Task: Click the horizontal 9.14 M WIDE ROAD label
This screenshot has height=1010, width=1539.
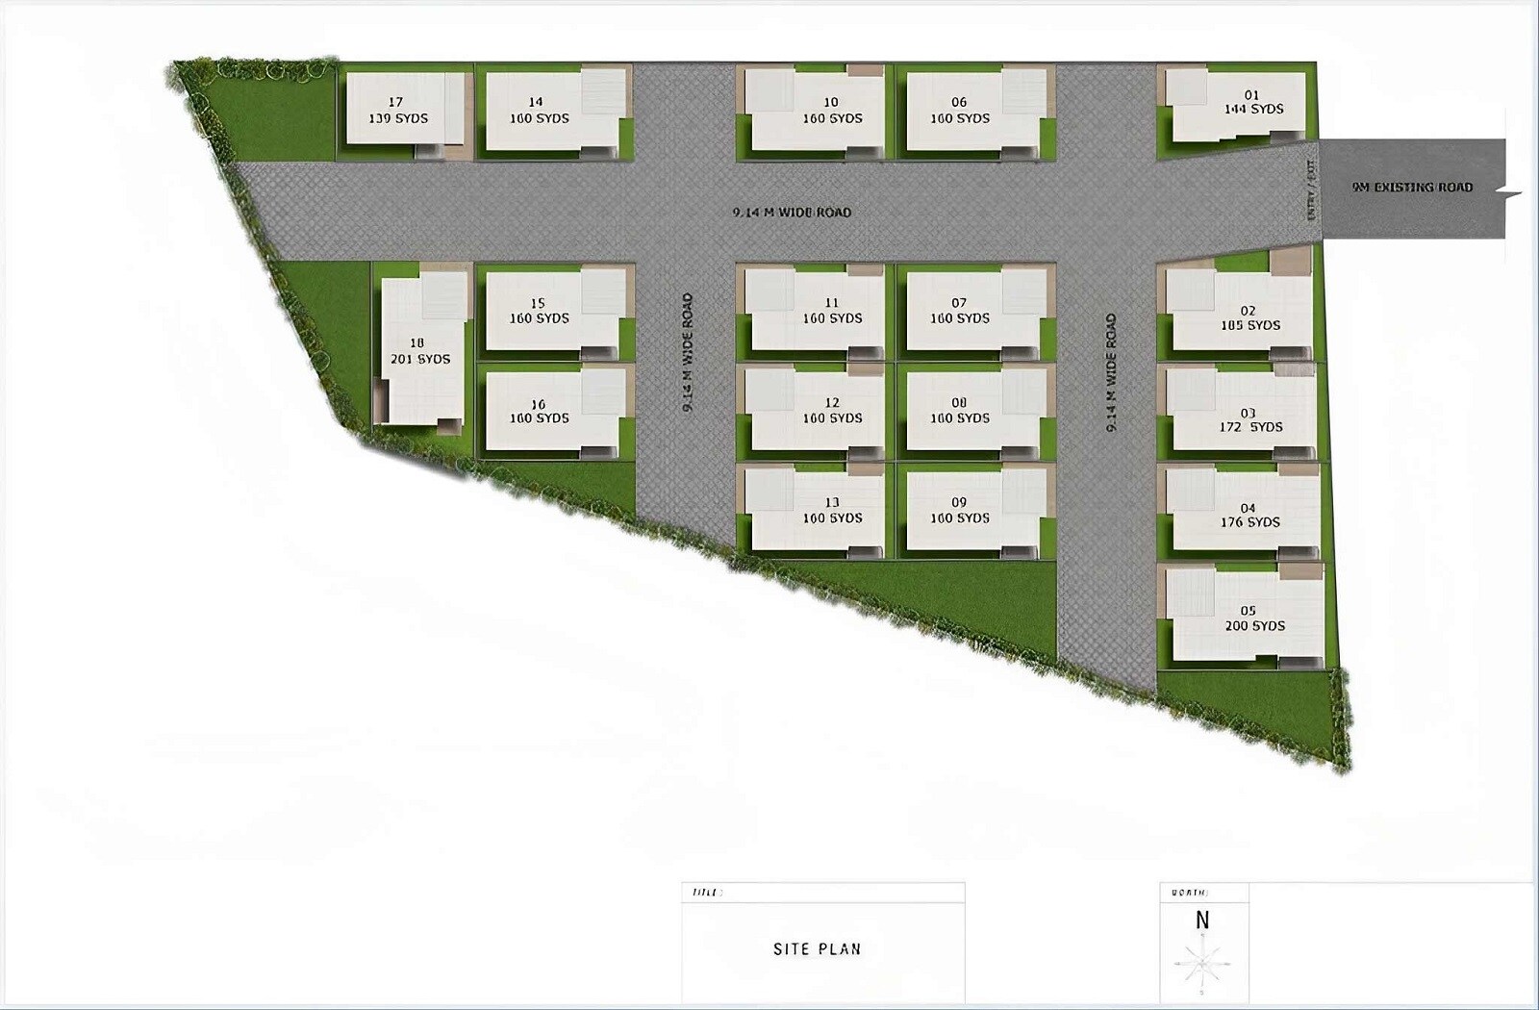Action: [x=791, y=214]
